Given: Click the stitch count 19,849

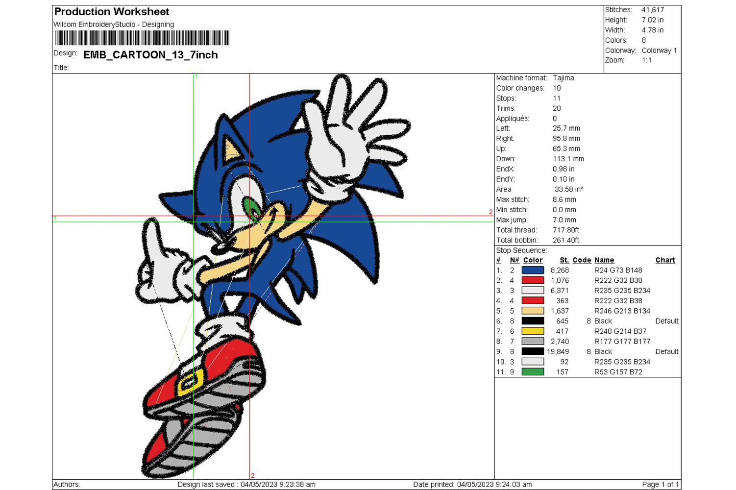Looking at the screenshot, I should coord(558,351).
